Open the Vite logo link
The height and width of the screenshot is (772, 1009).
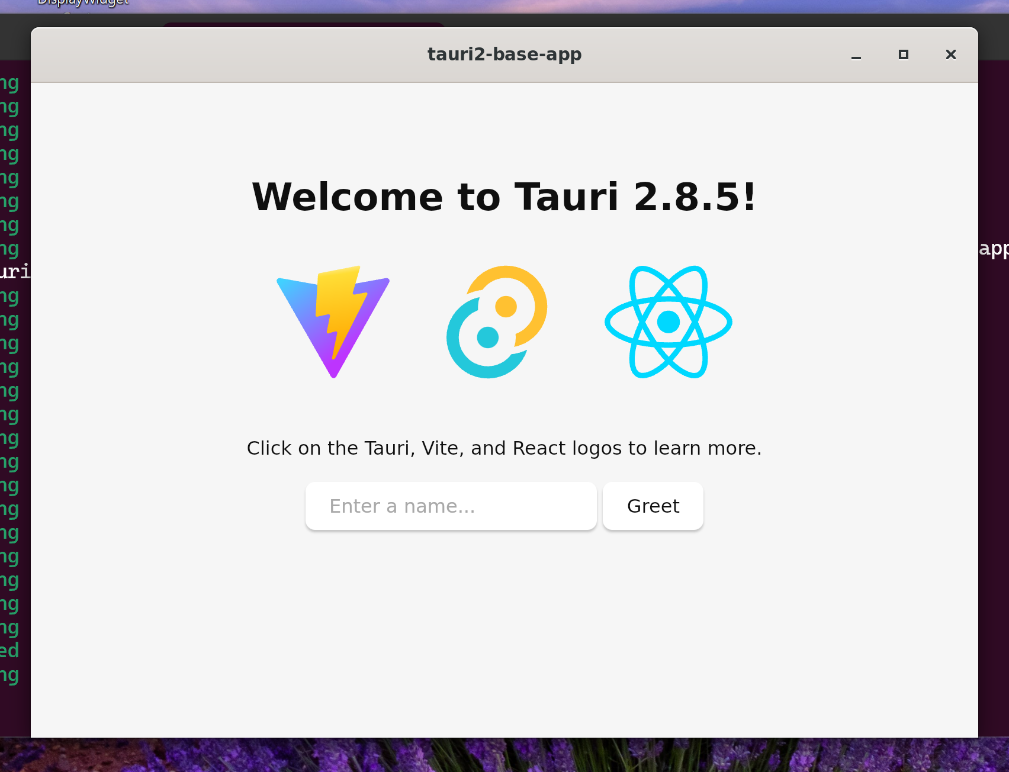pos(333,322)
